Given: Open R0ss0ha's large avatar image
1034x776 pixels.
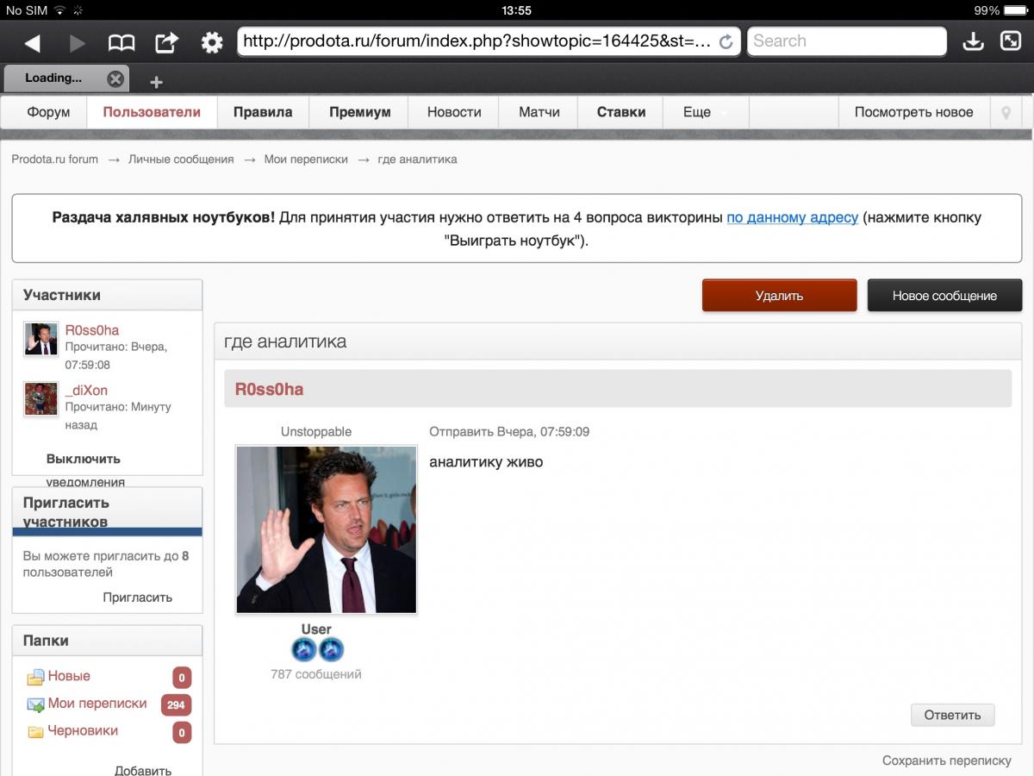Looking at the screenshot, I should 326,529.
